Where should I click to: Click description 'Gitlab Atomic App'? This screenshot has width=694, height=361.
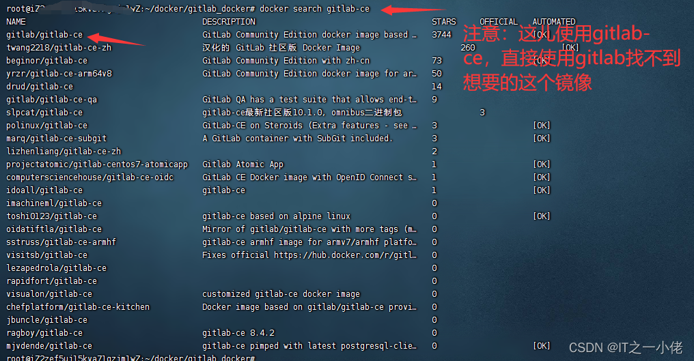pos(243,164)
